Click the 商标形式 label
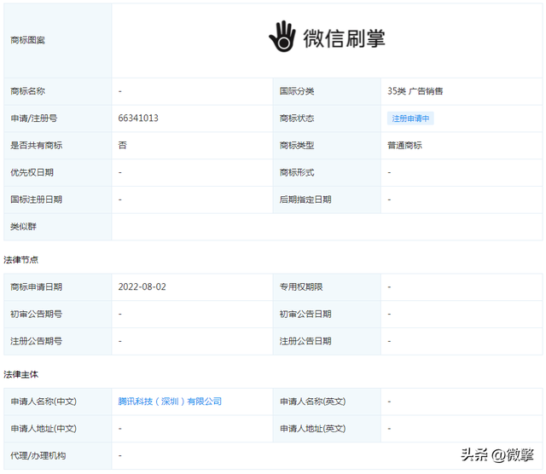Image resolution: width=546 pixels, height=474 pixels. [297, 172]
